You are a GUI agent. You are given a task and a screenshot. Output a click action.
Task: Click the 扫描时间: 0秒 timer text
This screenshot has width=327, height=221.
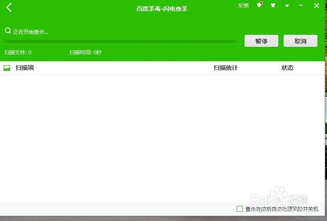click(x=86, y=53)
